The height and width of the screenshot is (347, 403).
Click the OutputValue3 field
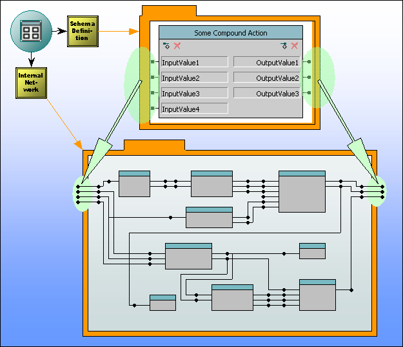tap(267, 93)
